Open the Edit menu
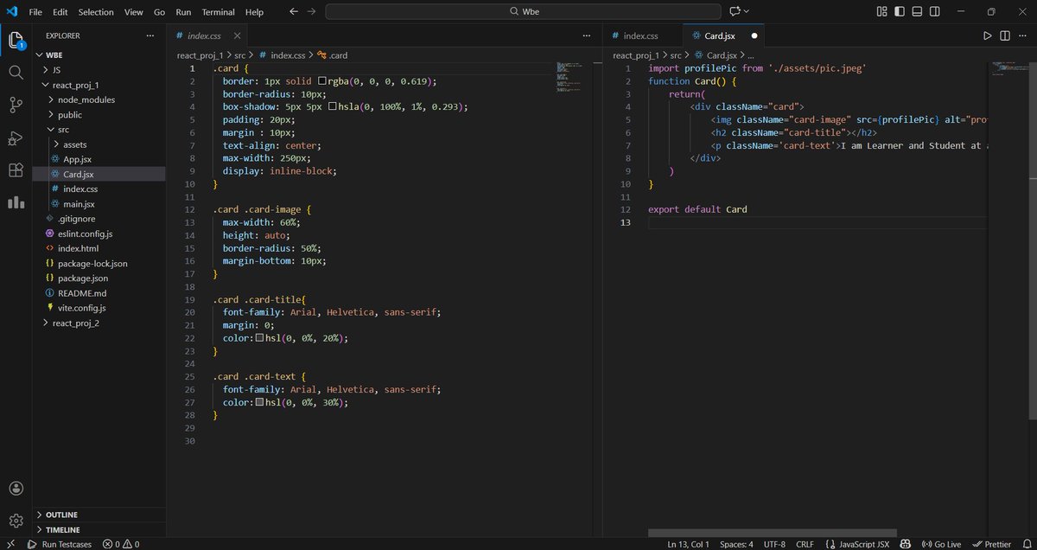The height and width of the screenshot is (550, 1037). point(60,12)
